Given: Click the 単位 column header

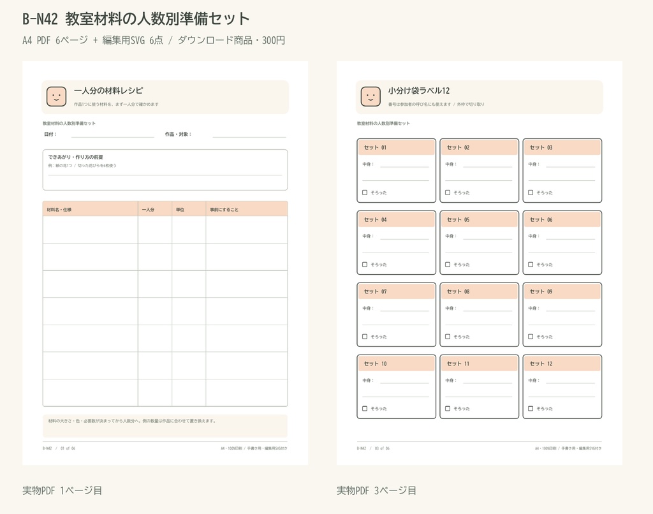Looking at the screenshot, I should click(x=189, y=209).
